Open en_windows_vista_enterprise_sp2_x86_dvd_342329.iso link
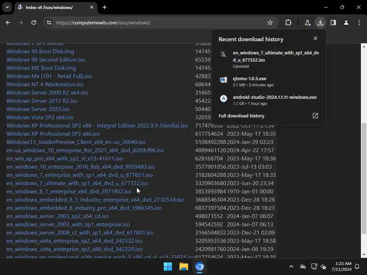The width and height of the screenshot is (367, 275). coord(75,249)
